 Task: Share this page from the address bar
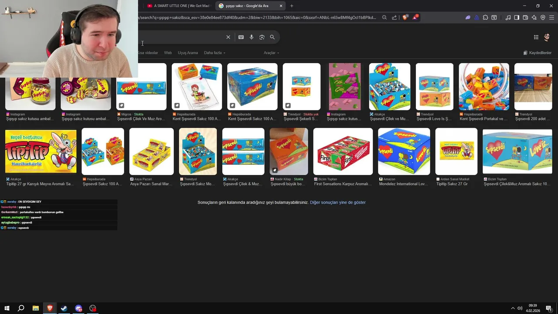tap(395, 17)
